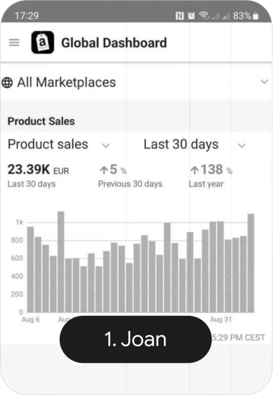Image resolution: width=273 pixels, height=395 pixels.
Task: Tap the Last year comparison label
Action: [x=206, y=184]
